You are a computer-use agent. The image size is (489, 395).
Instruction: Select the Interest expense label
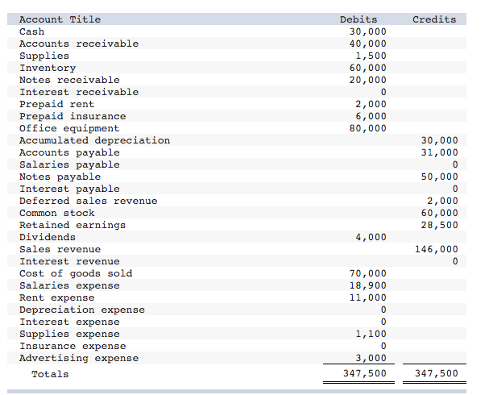pyautogui.click(x=69, y=322)
